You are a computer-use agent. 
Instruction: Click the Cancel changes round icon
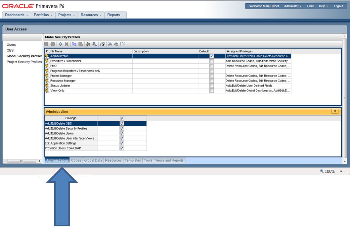click(53, 44)
